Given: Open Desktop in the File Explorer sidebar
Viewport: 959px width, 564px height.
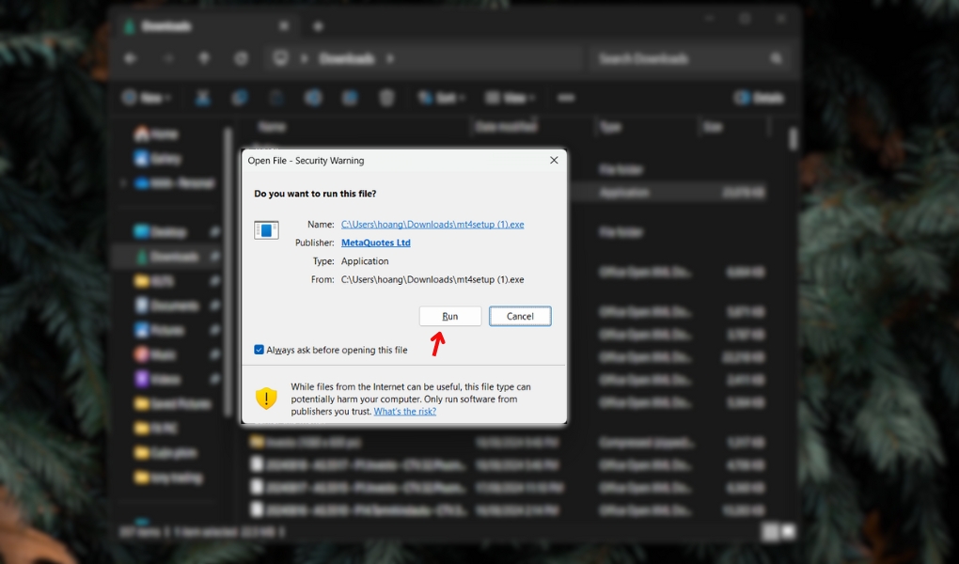Looking at the screenshot, I should pos(161,232).
